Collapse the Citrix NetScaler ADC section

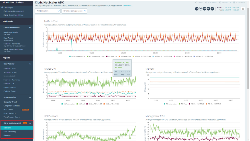[30, 123]
